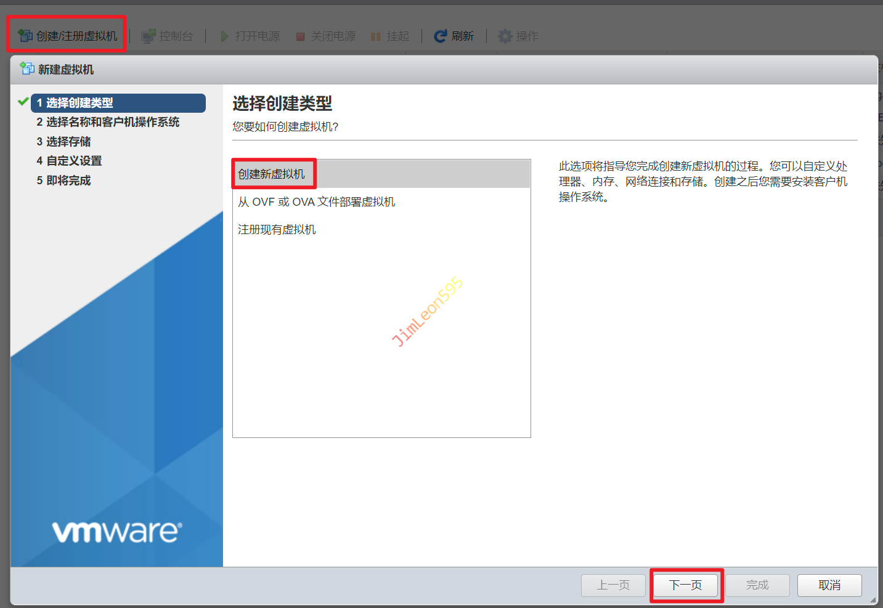Go to step 4 自定义设置
The height and width of the screenshot is (608, 883).
pyautogui.click(x=69, y=161)
